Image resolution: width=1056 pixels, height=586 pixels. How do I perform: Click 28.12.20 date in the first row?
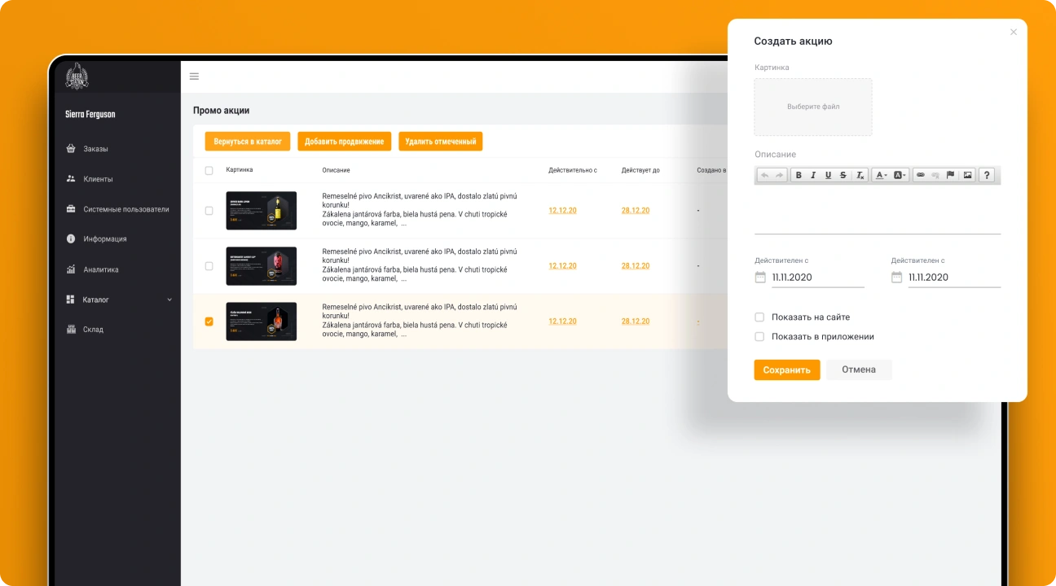tap(636, 211)
